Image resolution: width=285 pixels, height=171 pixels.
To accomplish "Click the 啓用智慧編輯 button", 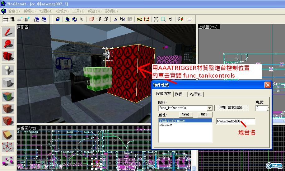I will [x=231, y=108].
